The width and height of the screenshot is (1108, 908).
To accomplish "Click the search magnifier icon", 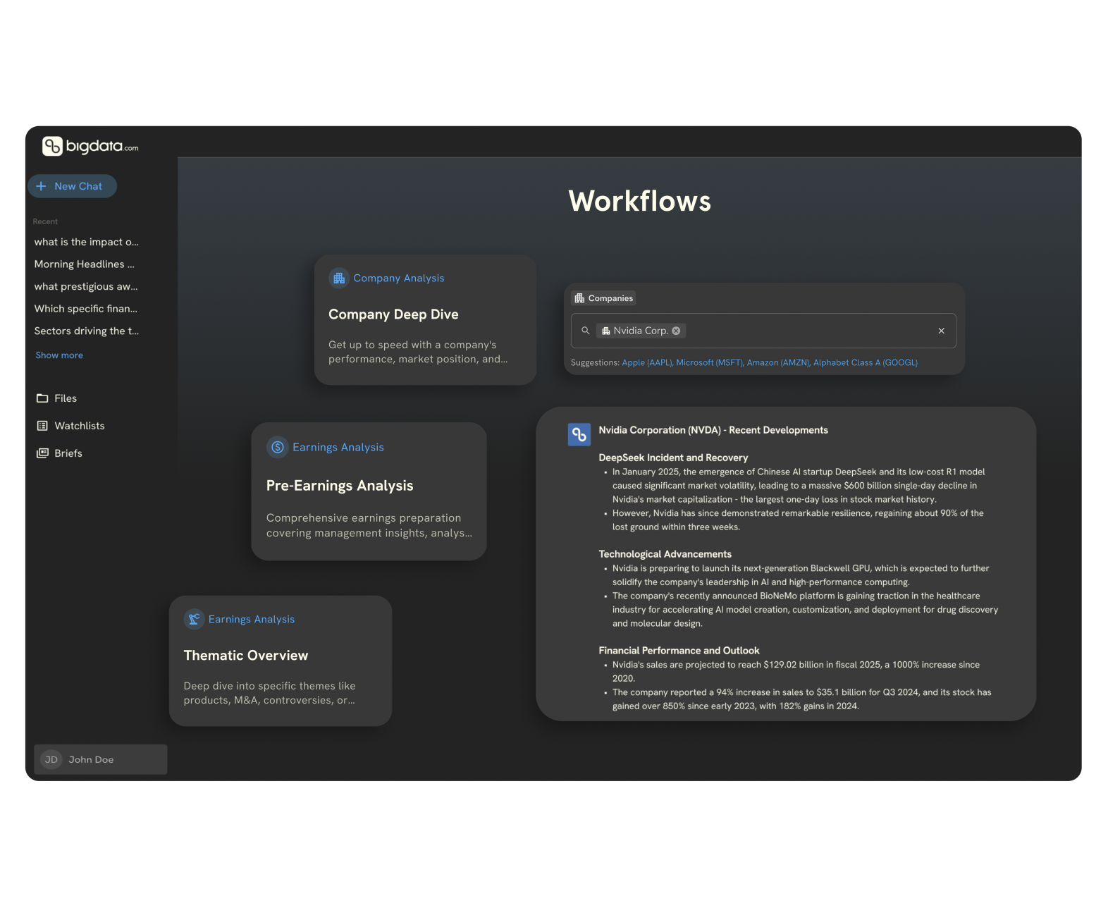I will click(585, 331).
